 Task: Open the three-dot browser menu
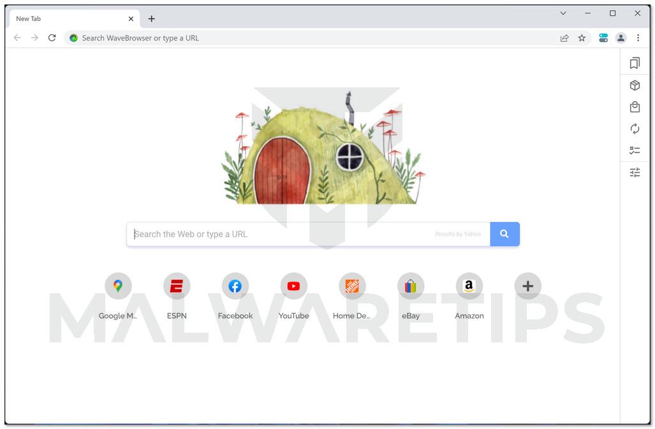coord(638,38)
